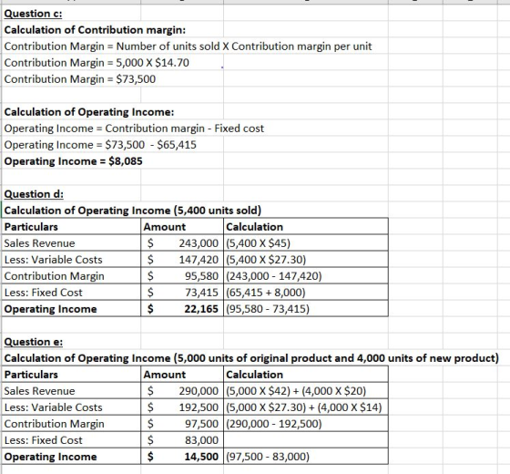This screenshot has width=510, height=474.
Task: Select 'Operating Income = Contribution margin - Fixed cost'
Action: (134, 129)
